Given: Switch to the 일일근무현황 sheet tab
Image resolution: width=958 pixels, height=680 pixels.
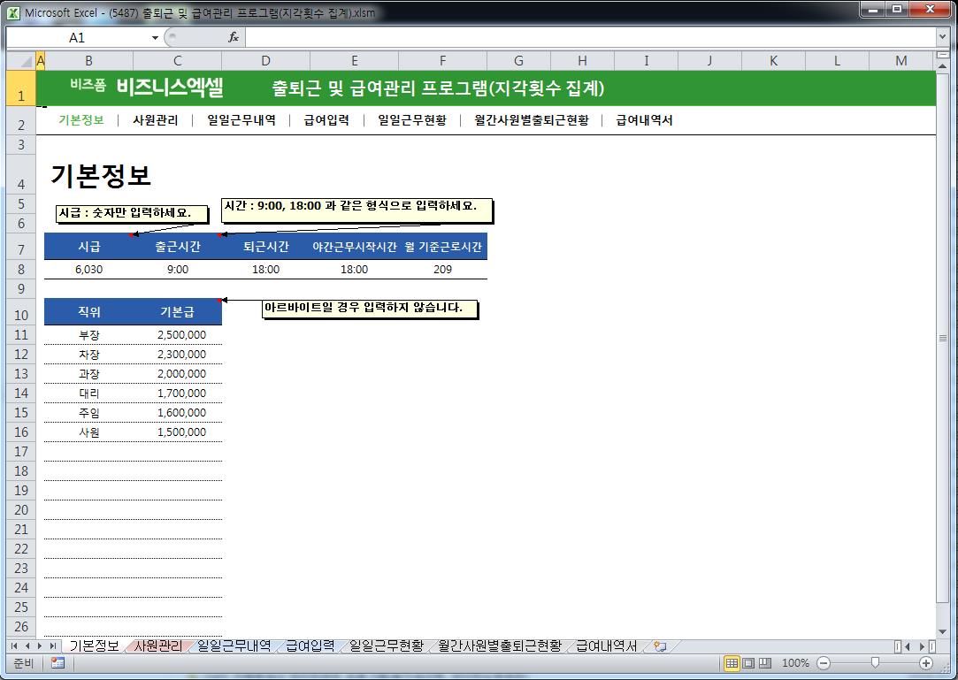Looking at the screenshot, I should 387,646.
